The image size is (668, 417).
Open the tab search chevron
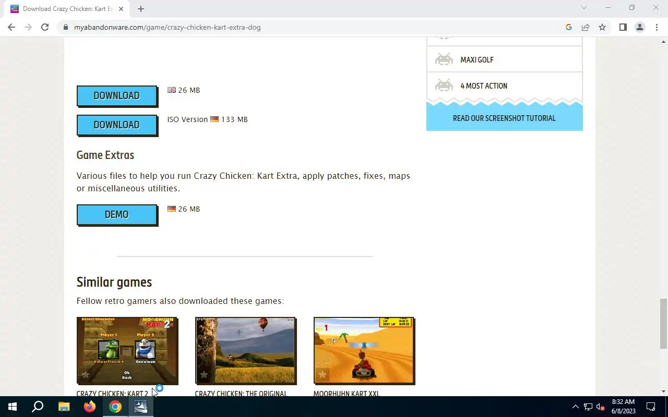pyautogui.click(x=584, y=8)
